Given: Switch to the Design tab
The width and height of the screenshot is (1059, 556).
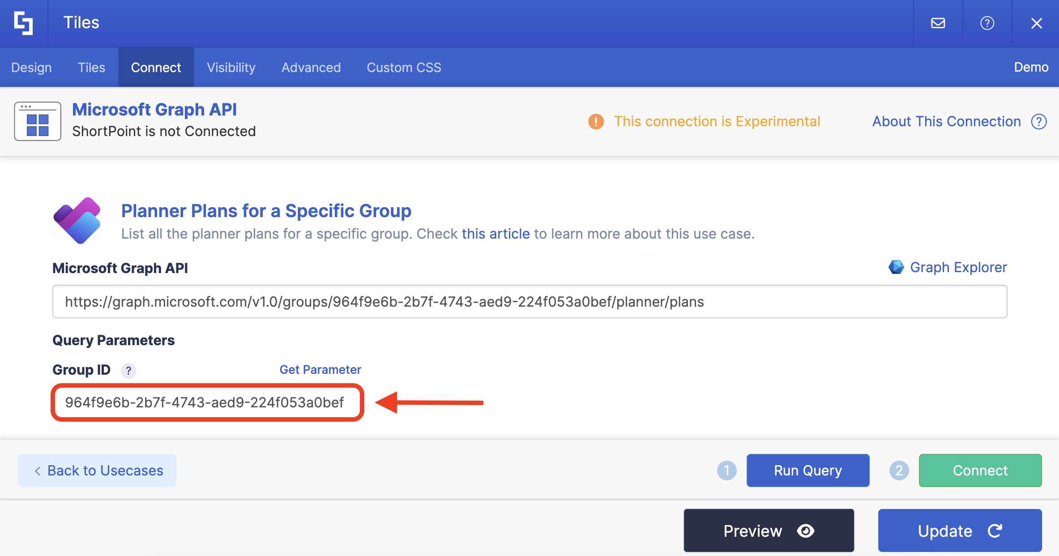Looking at the screenshot, I should point(31,67).
